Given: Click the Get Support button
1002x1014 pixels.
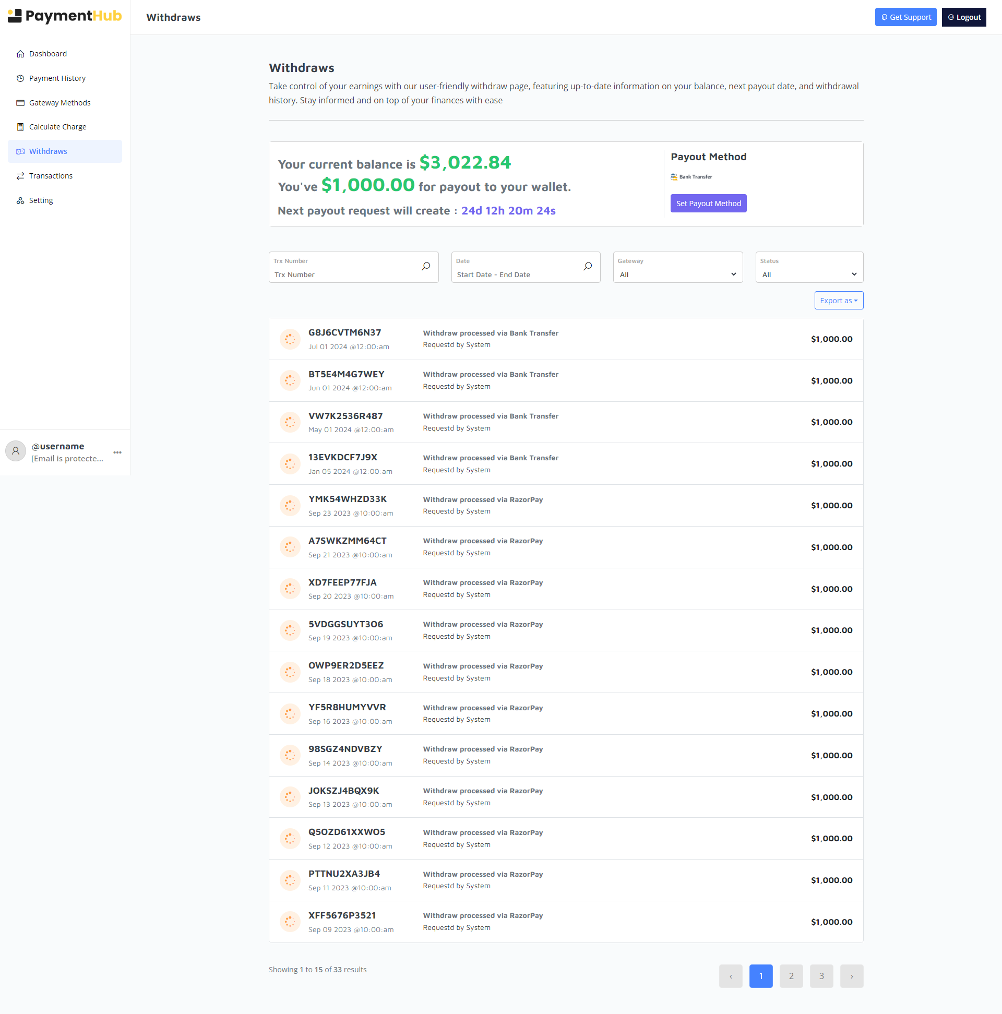Looking at the screenshot, I should coord(905,17).
